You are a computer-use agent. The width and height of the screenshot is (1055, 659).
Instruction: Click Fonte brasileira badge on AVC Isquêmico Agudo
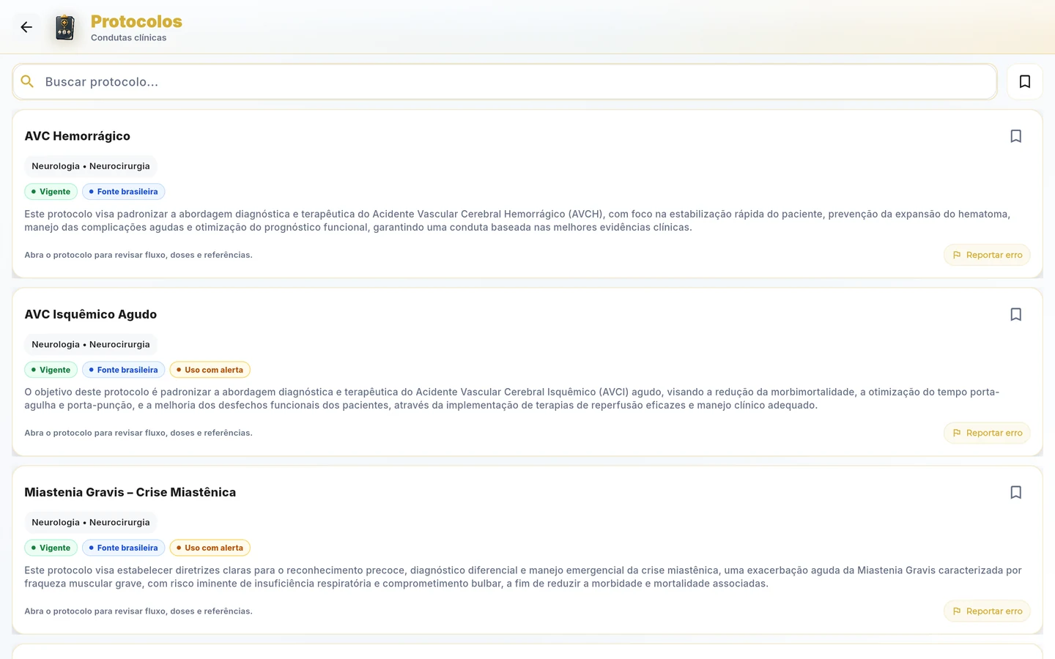124,370
